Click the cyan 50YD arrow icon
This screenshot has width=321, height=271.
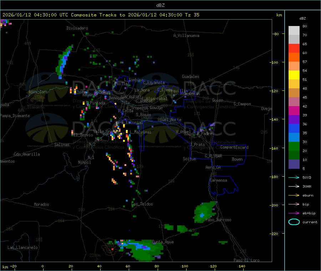(294, 177)
